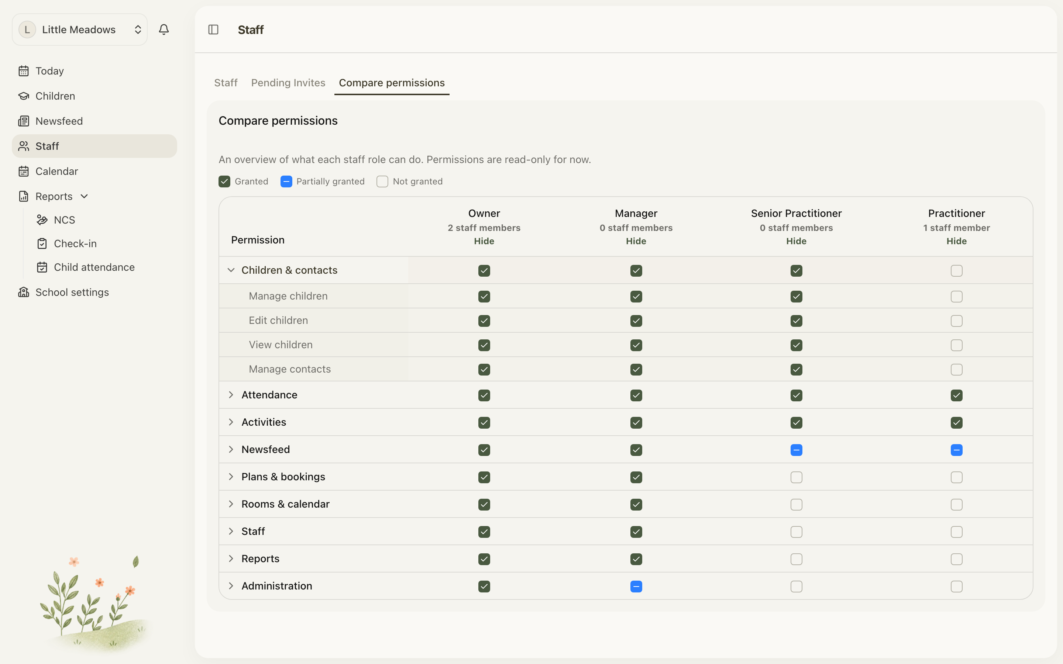Click the School settings building icon

[24, 292]
